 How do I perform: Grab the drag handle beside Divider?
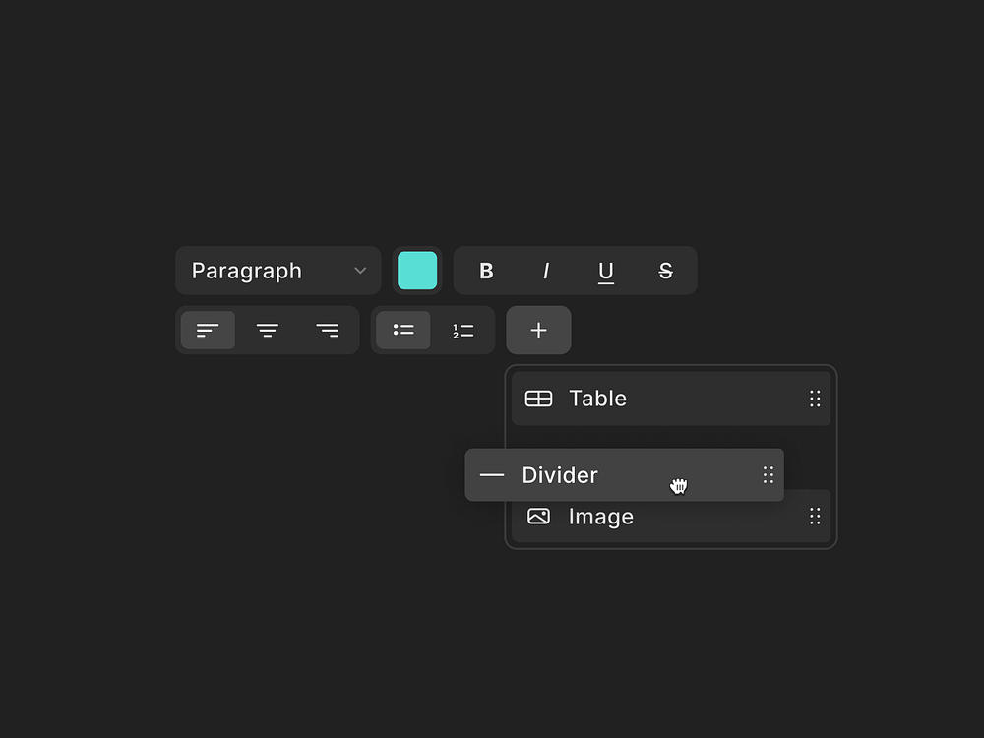[x=769, y=474]
